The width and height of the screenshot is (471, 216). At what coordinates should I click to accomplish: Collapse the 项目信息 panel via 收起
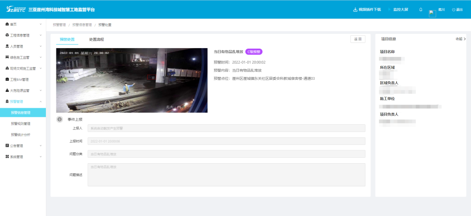pyautogui.click(x=460, y=39)
